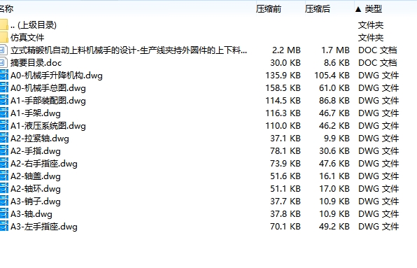Viewport: 417px width, 268px height.
Task: Click the DOC icon for 立式精锻机自动上料机械手的设计
Action: [x=3, y=50]
